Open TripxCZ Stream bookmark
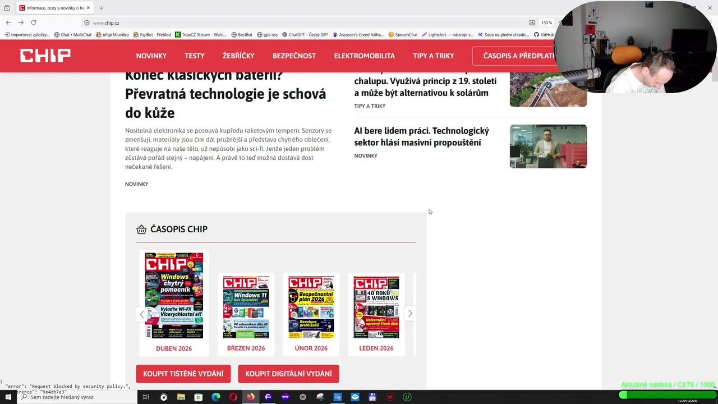The height and width of the screenshot is (404, 718). 201,35
